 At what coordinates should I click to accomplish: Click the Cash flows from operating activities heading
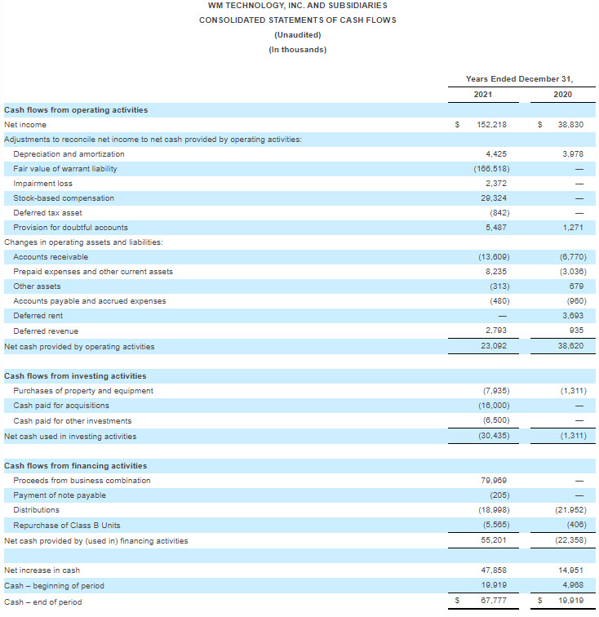[76, 110]
